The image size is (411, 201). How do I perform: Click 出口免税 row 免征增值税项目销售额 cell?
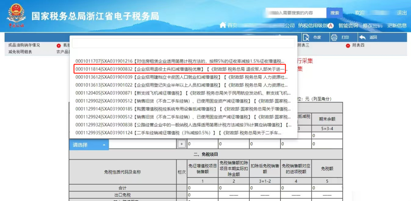tap(202, 195)
